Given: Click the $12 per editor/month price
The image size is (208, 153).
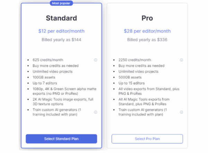Looking at the screenshot, I should 61,31.
